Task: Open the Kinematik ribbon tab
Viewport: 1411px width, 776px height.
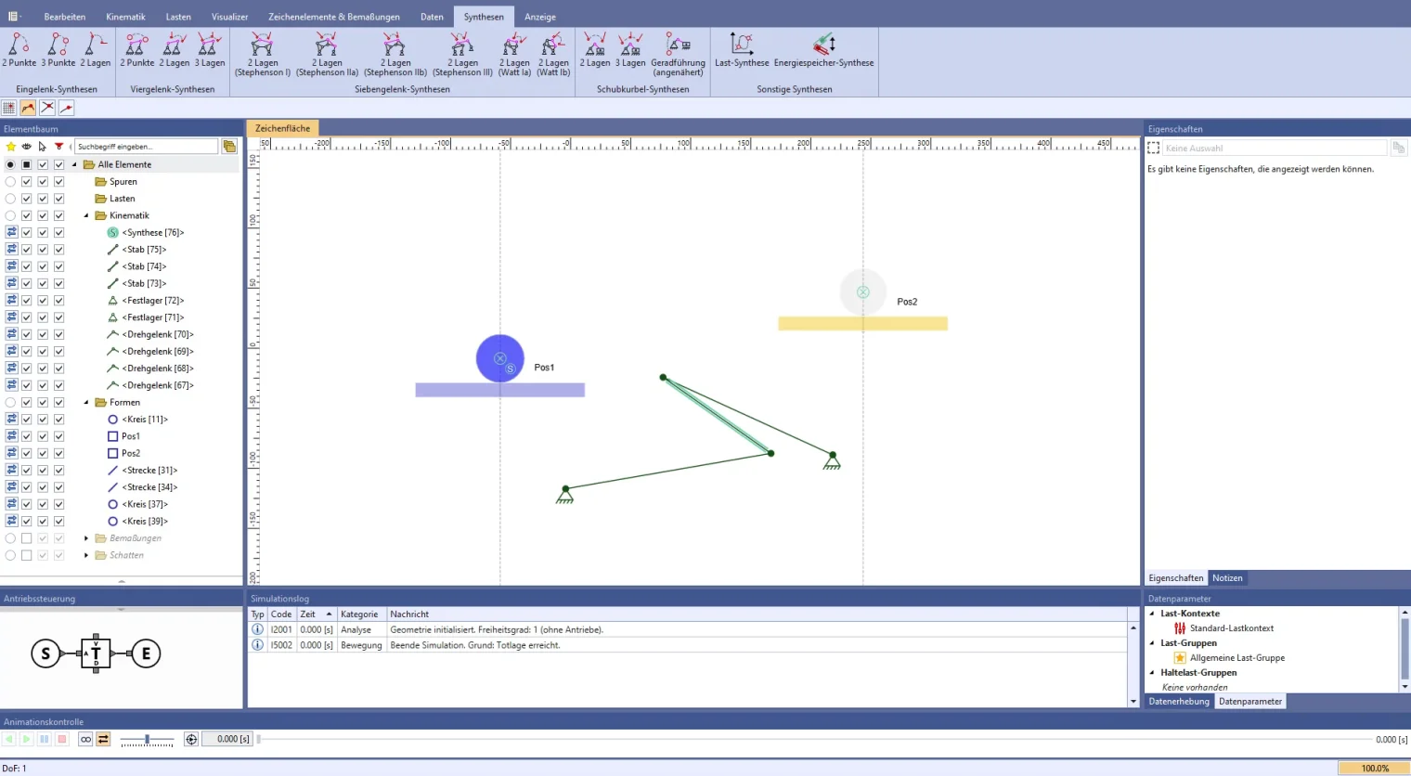Action: click(x=125, y=17)
